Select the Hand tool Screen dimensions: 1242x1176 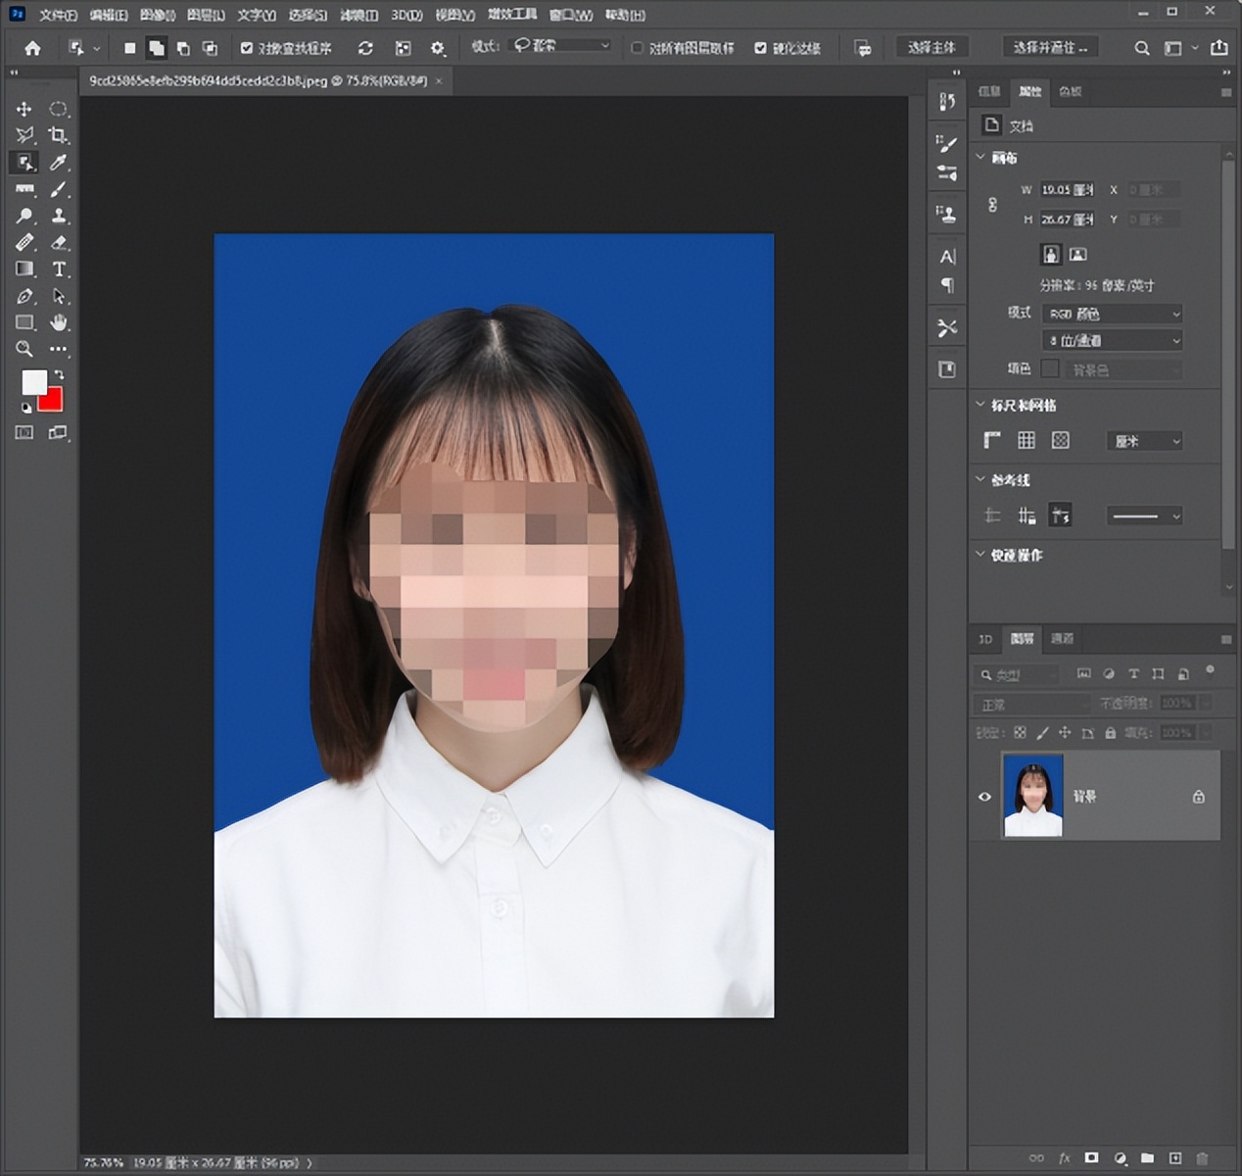coord(59,322)
